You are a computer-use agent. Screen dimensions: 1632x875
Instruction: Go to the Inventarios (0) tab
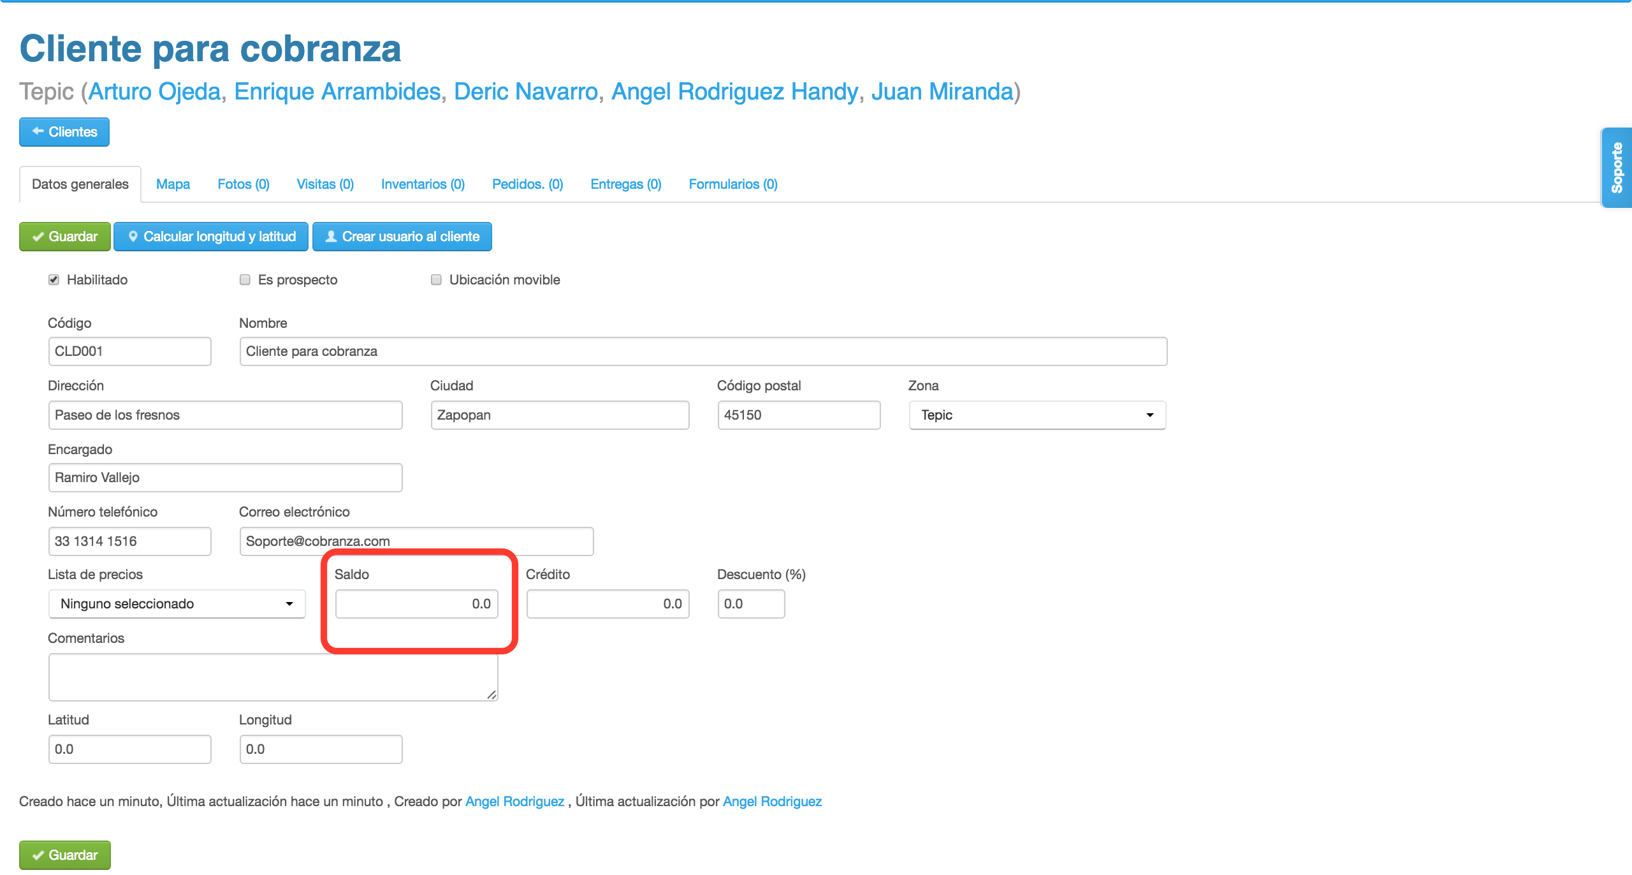pyautogui.click(x=423, y=184)
